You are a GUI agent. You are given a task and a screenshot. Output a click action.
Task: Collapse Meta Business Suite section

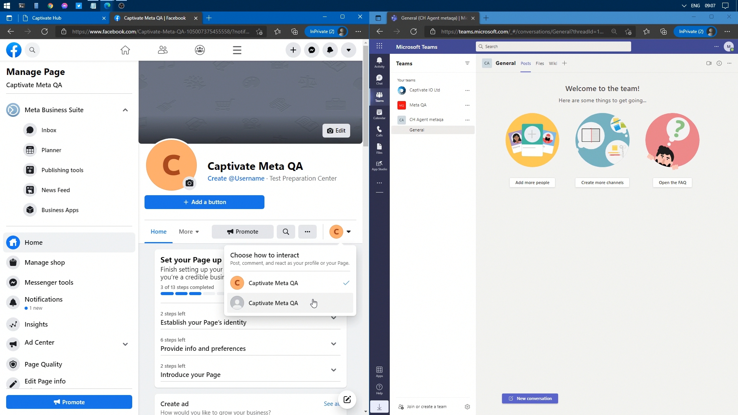125,110
